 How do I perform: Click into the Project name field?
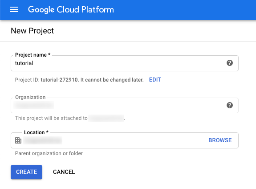tap(125, 63)
